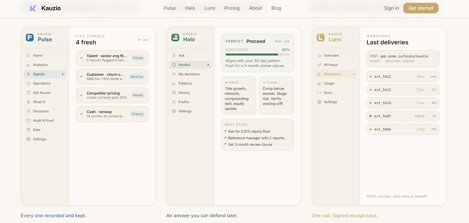
Task: Click the Data database icon
Action: click(28, 130)
